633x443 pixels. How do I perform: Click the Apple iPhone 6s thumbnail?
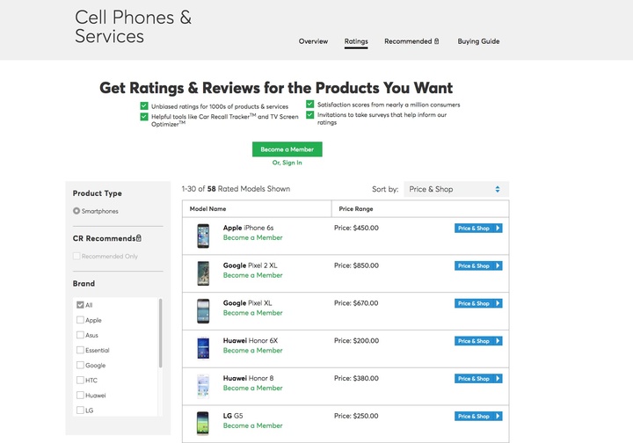click(x=203, y=236)
